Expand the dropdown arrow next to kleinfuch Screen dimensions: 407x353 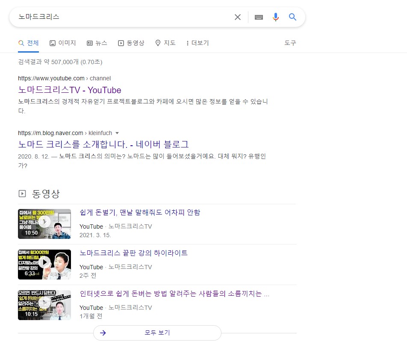[x=117, y=133]
